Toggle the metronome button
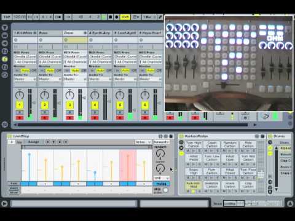The width and height of the screenshot is (295, 221). [58, 17]
